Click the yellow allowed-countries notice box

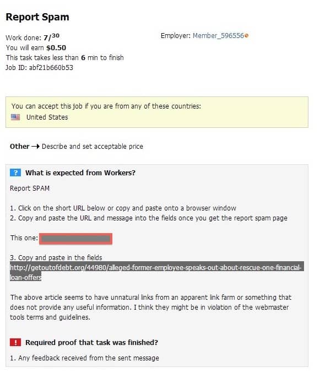[x=157, y=112]
